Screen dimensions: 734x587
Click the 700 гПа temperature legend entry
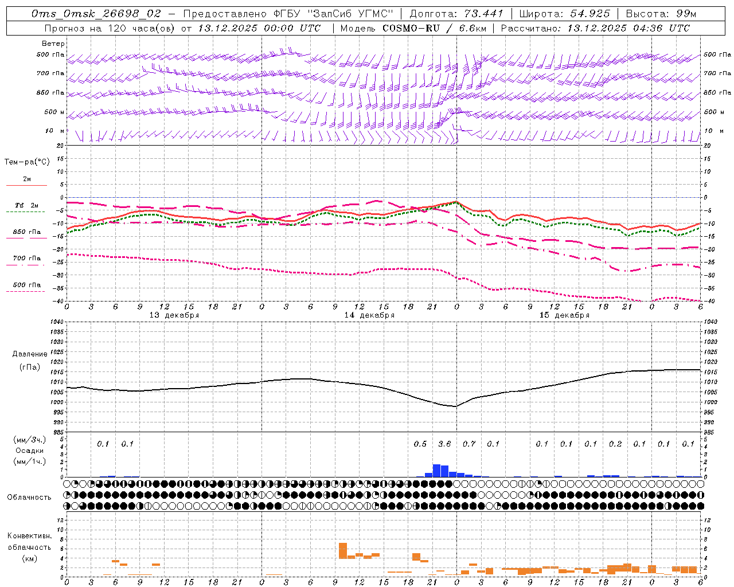26,259
